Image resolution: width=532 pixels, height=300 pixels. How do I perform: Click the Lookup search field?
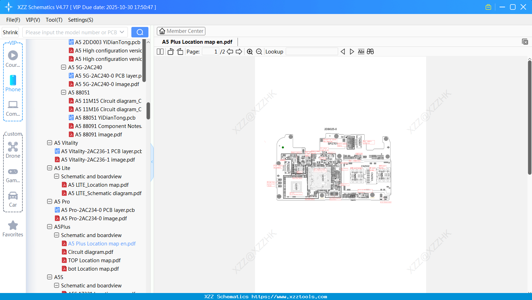point(312,52)
